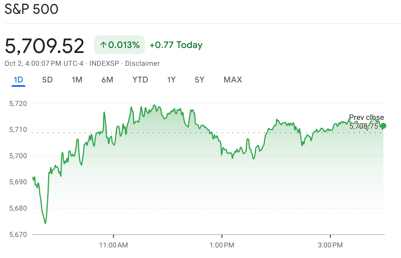Click the 5,720 price axis label
The height and width of the screenshot is (258, 401).
click(x=17, y=103)
